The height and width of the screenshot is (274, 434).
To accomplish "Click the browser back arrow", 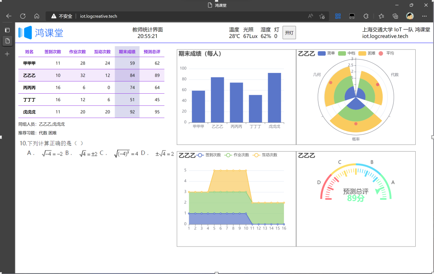I will click(x=9, y=16).
